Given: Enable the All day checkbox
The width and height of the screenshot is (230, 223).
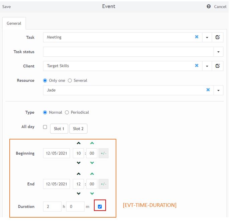Looking at the screenshot, I should tap(45, 127).
